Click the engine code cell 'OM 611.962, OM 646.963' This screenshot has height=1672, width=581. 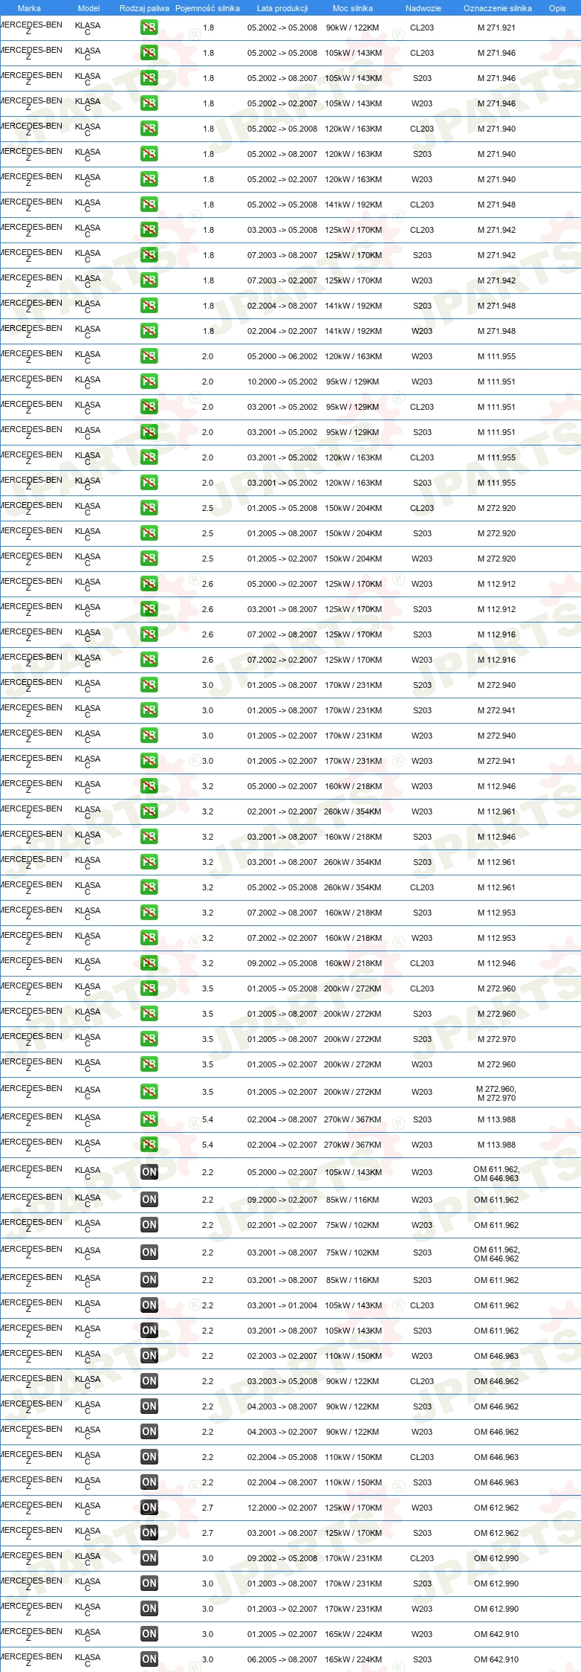(x=496, y=1174)
